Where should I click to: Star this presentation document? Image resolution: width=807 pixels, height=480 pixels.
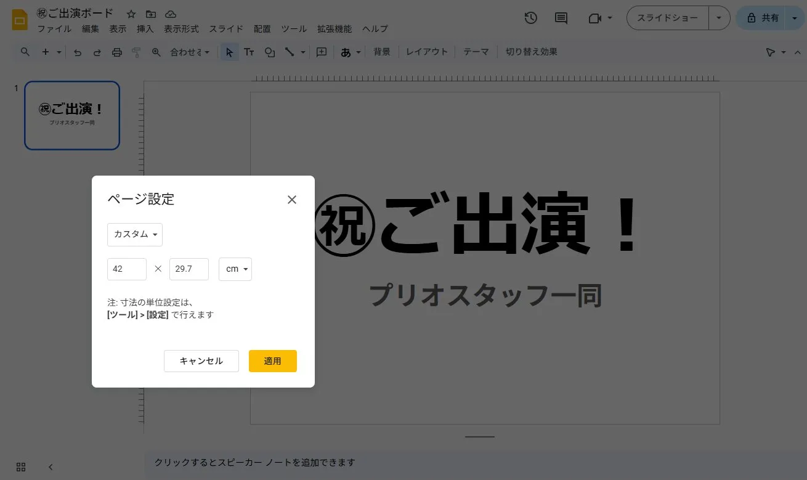coord(131,14)
